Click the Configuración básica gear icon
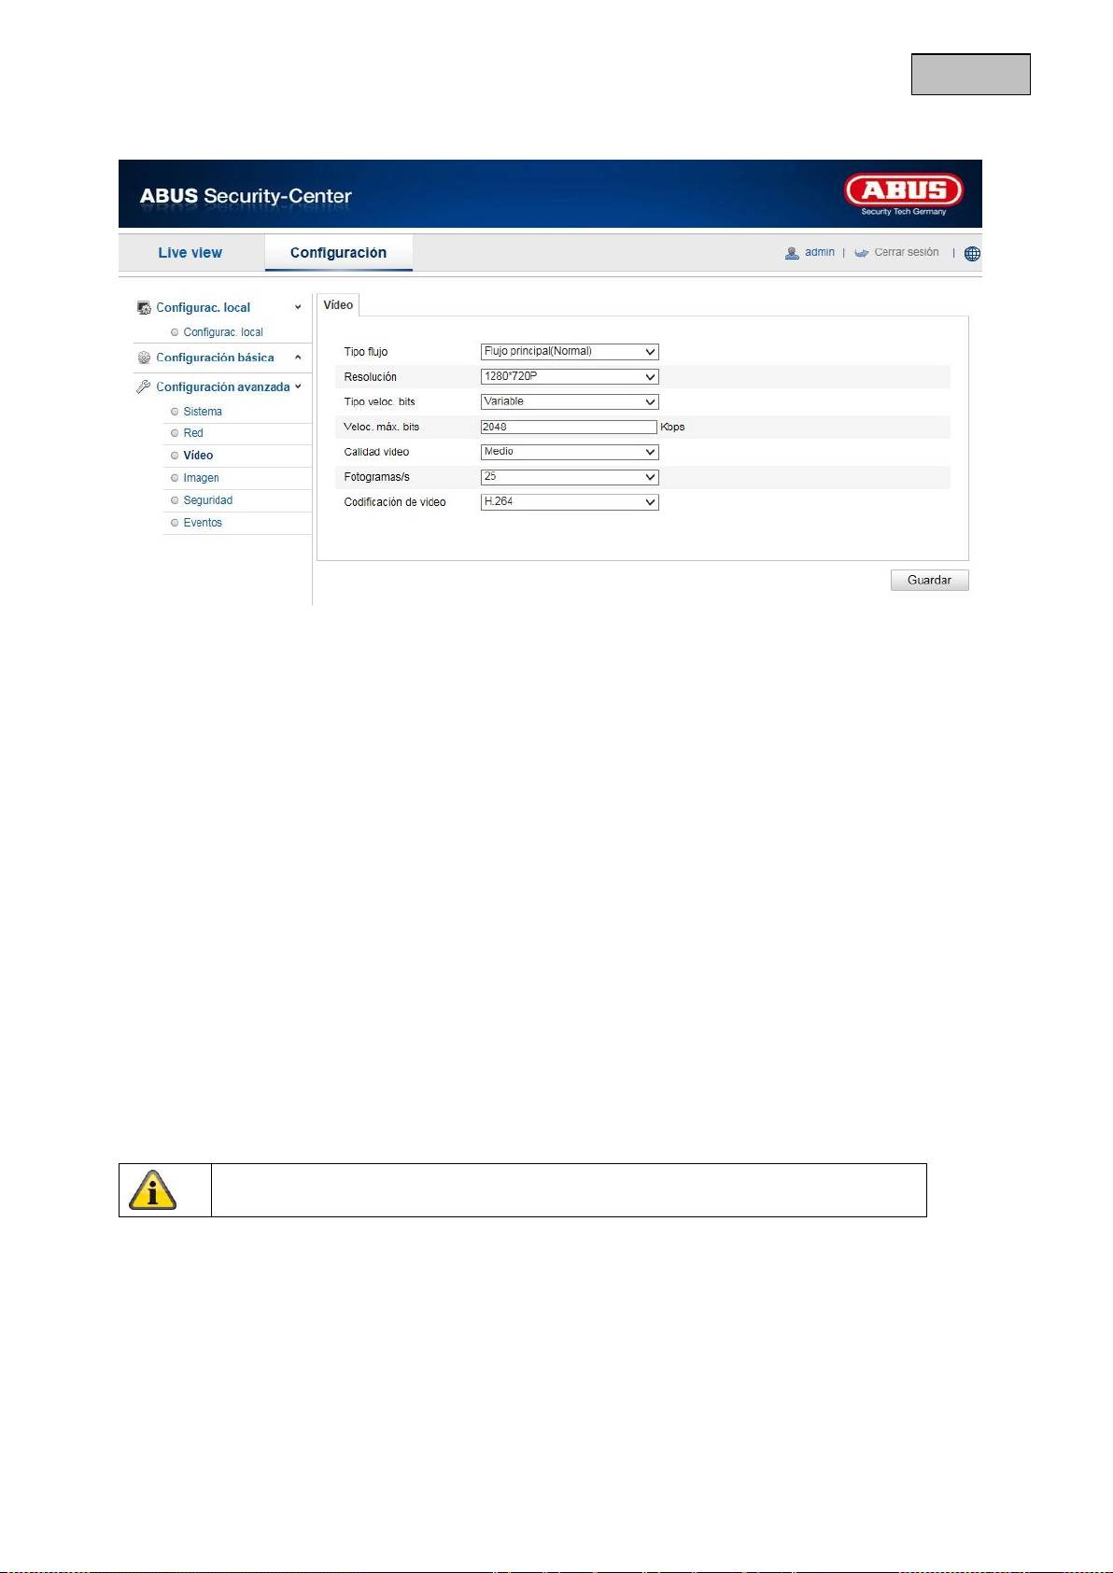 [144, 358]
